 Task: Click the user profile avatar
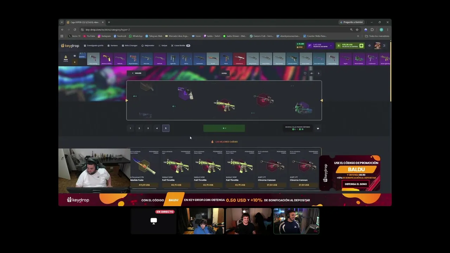tap(377, 46)
